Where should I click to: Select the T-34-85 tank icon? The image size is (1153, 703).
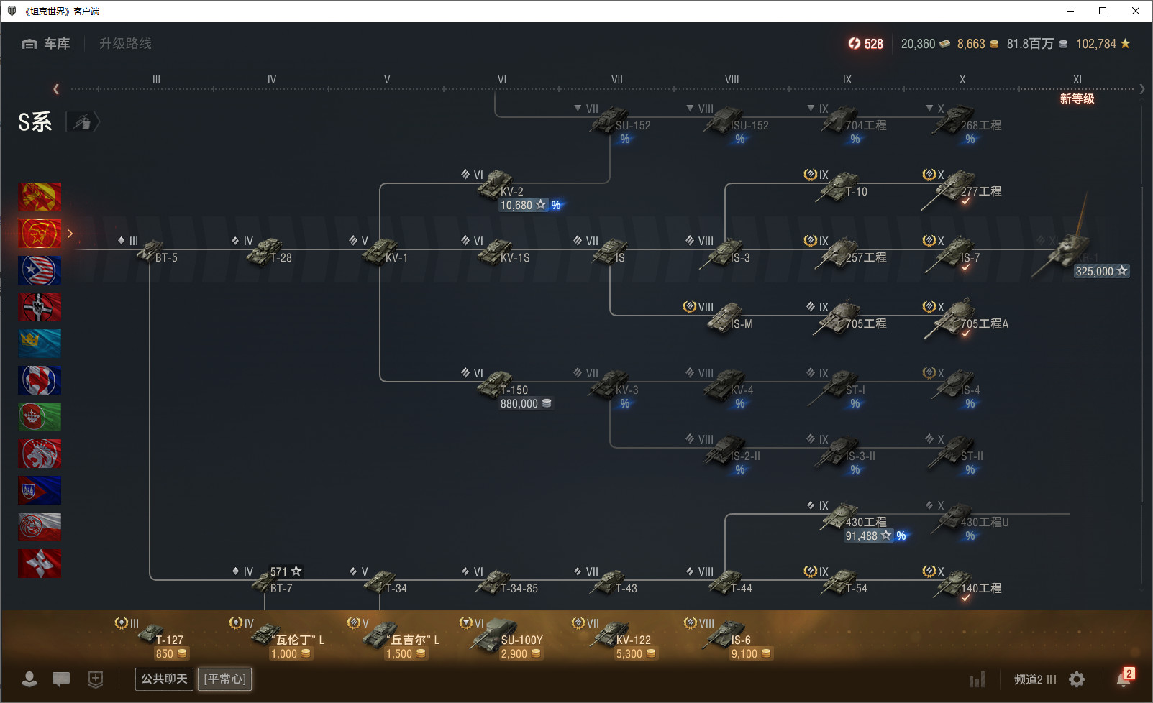(495, 581)
